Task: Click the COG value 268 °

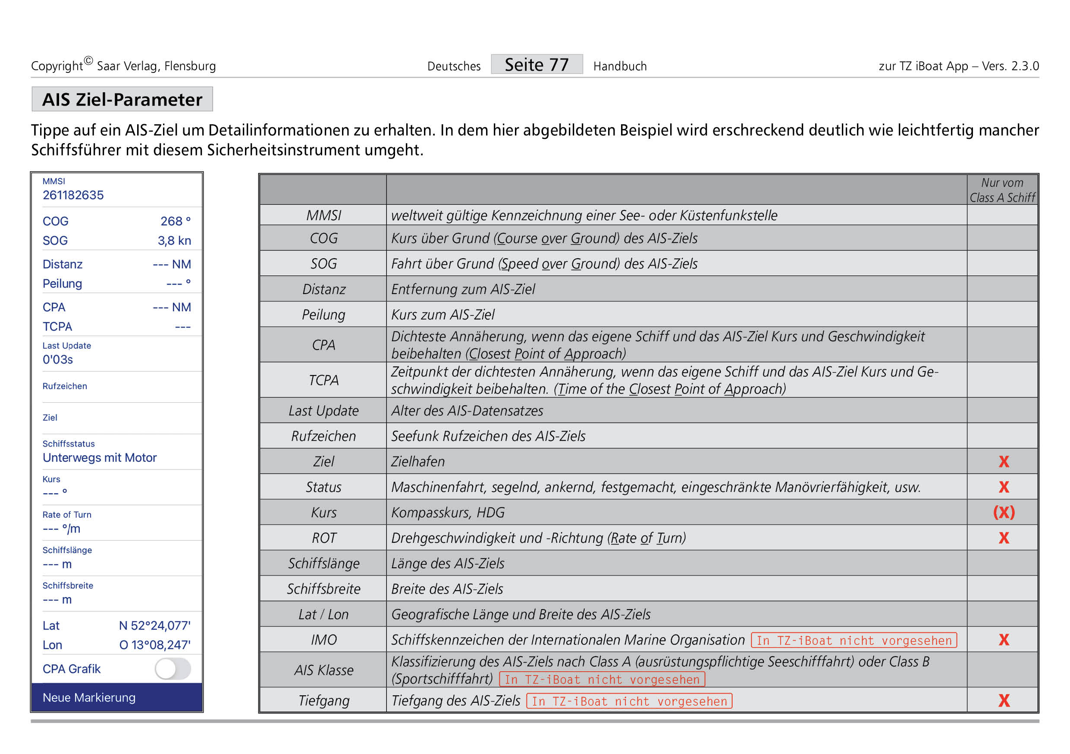Action: (x=175, y=221)
